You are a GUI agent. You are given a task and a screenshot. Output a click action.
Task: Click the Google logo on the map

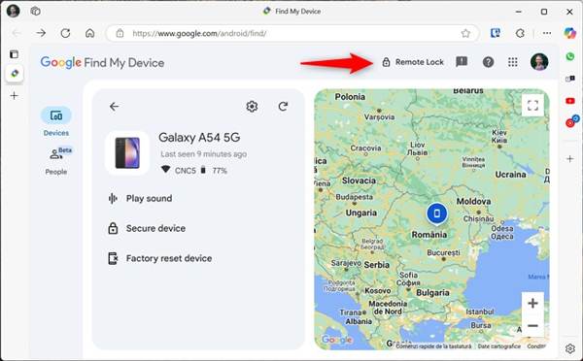(x=336, y=339)
